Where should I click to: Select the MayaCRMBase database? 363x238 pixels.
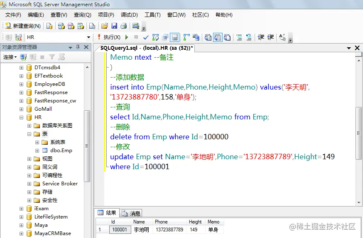pos(53,233)
